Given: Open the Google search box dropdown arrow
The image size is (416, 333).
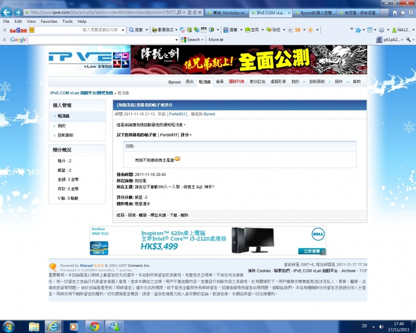Looking at the screenshot, I should tap(176, 40).
